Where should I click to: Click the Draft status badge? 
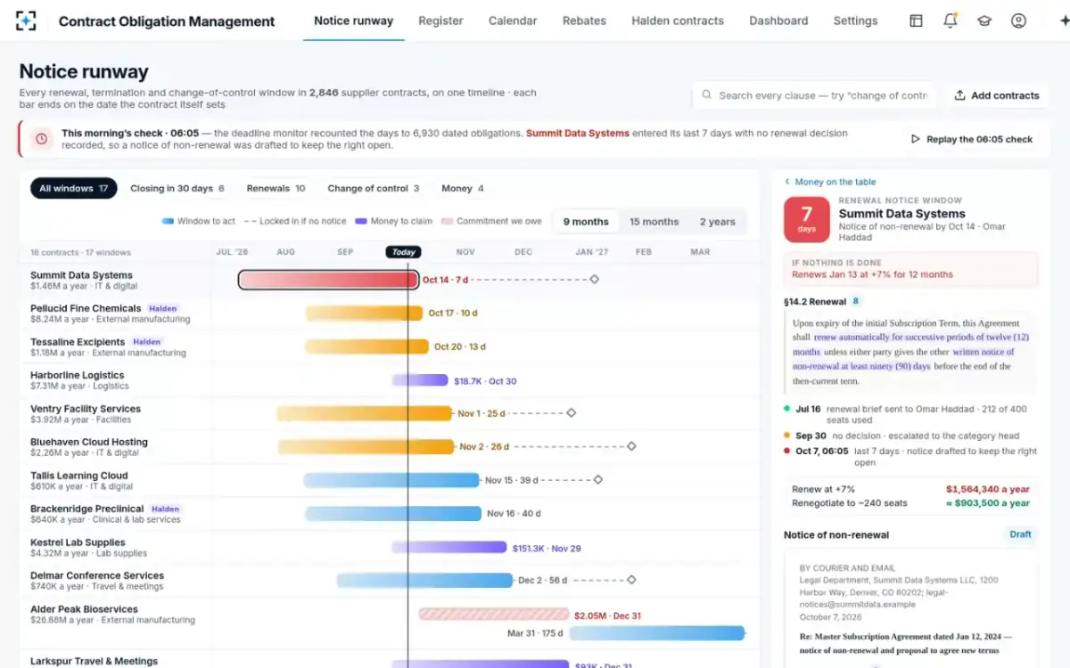[1020, 534]
